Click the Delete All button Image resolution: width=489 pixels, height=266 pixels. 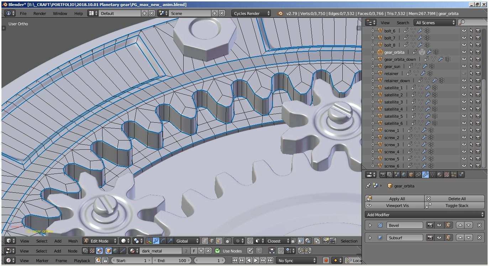click(x=455, y=199)
